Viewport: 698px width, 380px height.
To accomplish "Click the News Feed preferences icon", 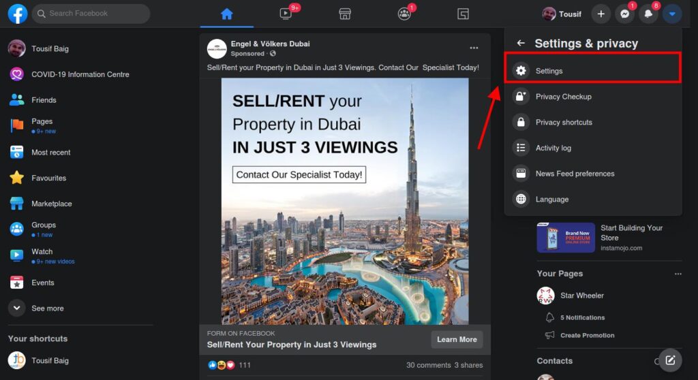I will 521,174.
